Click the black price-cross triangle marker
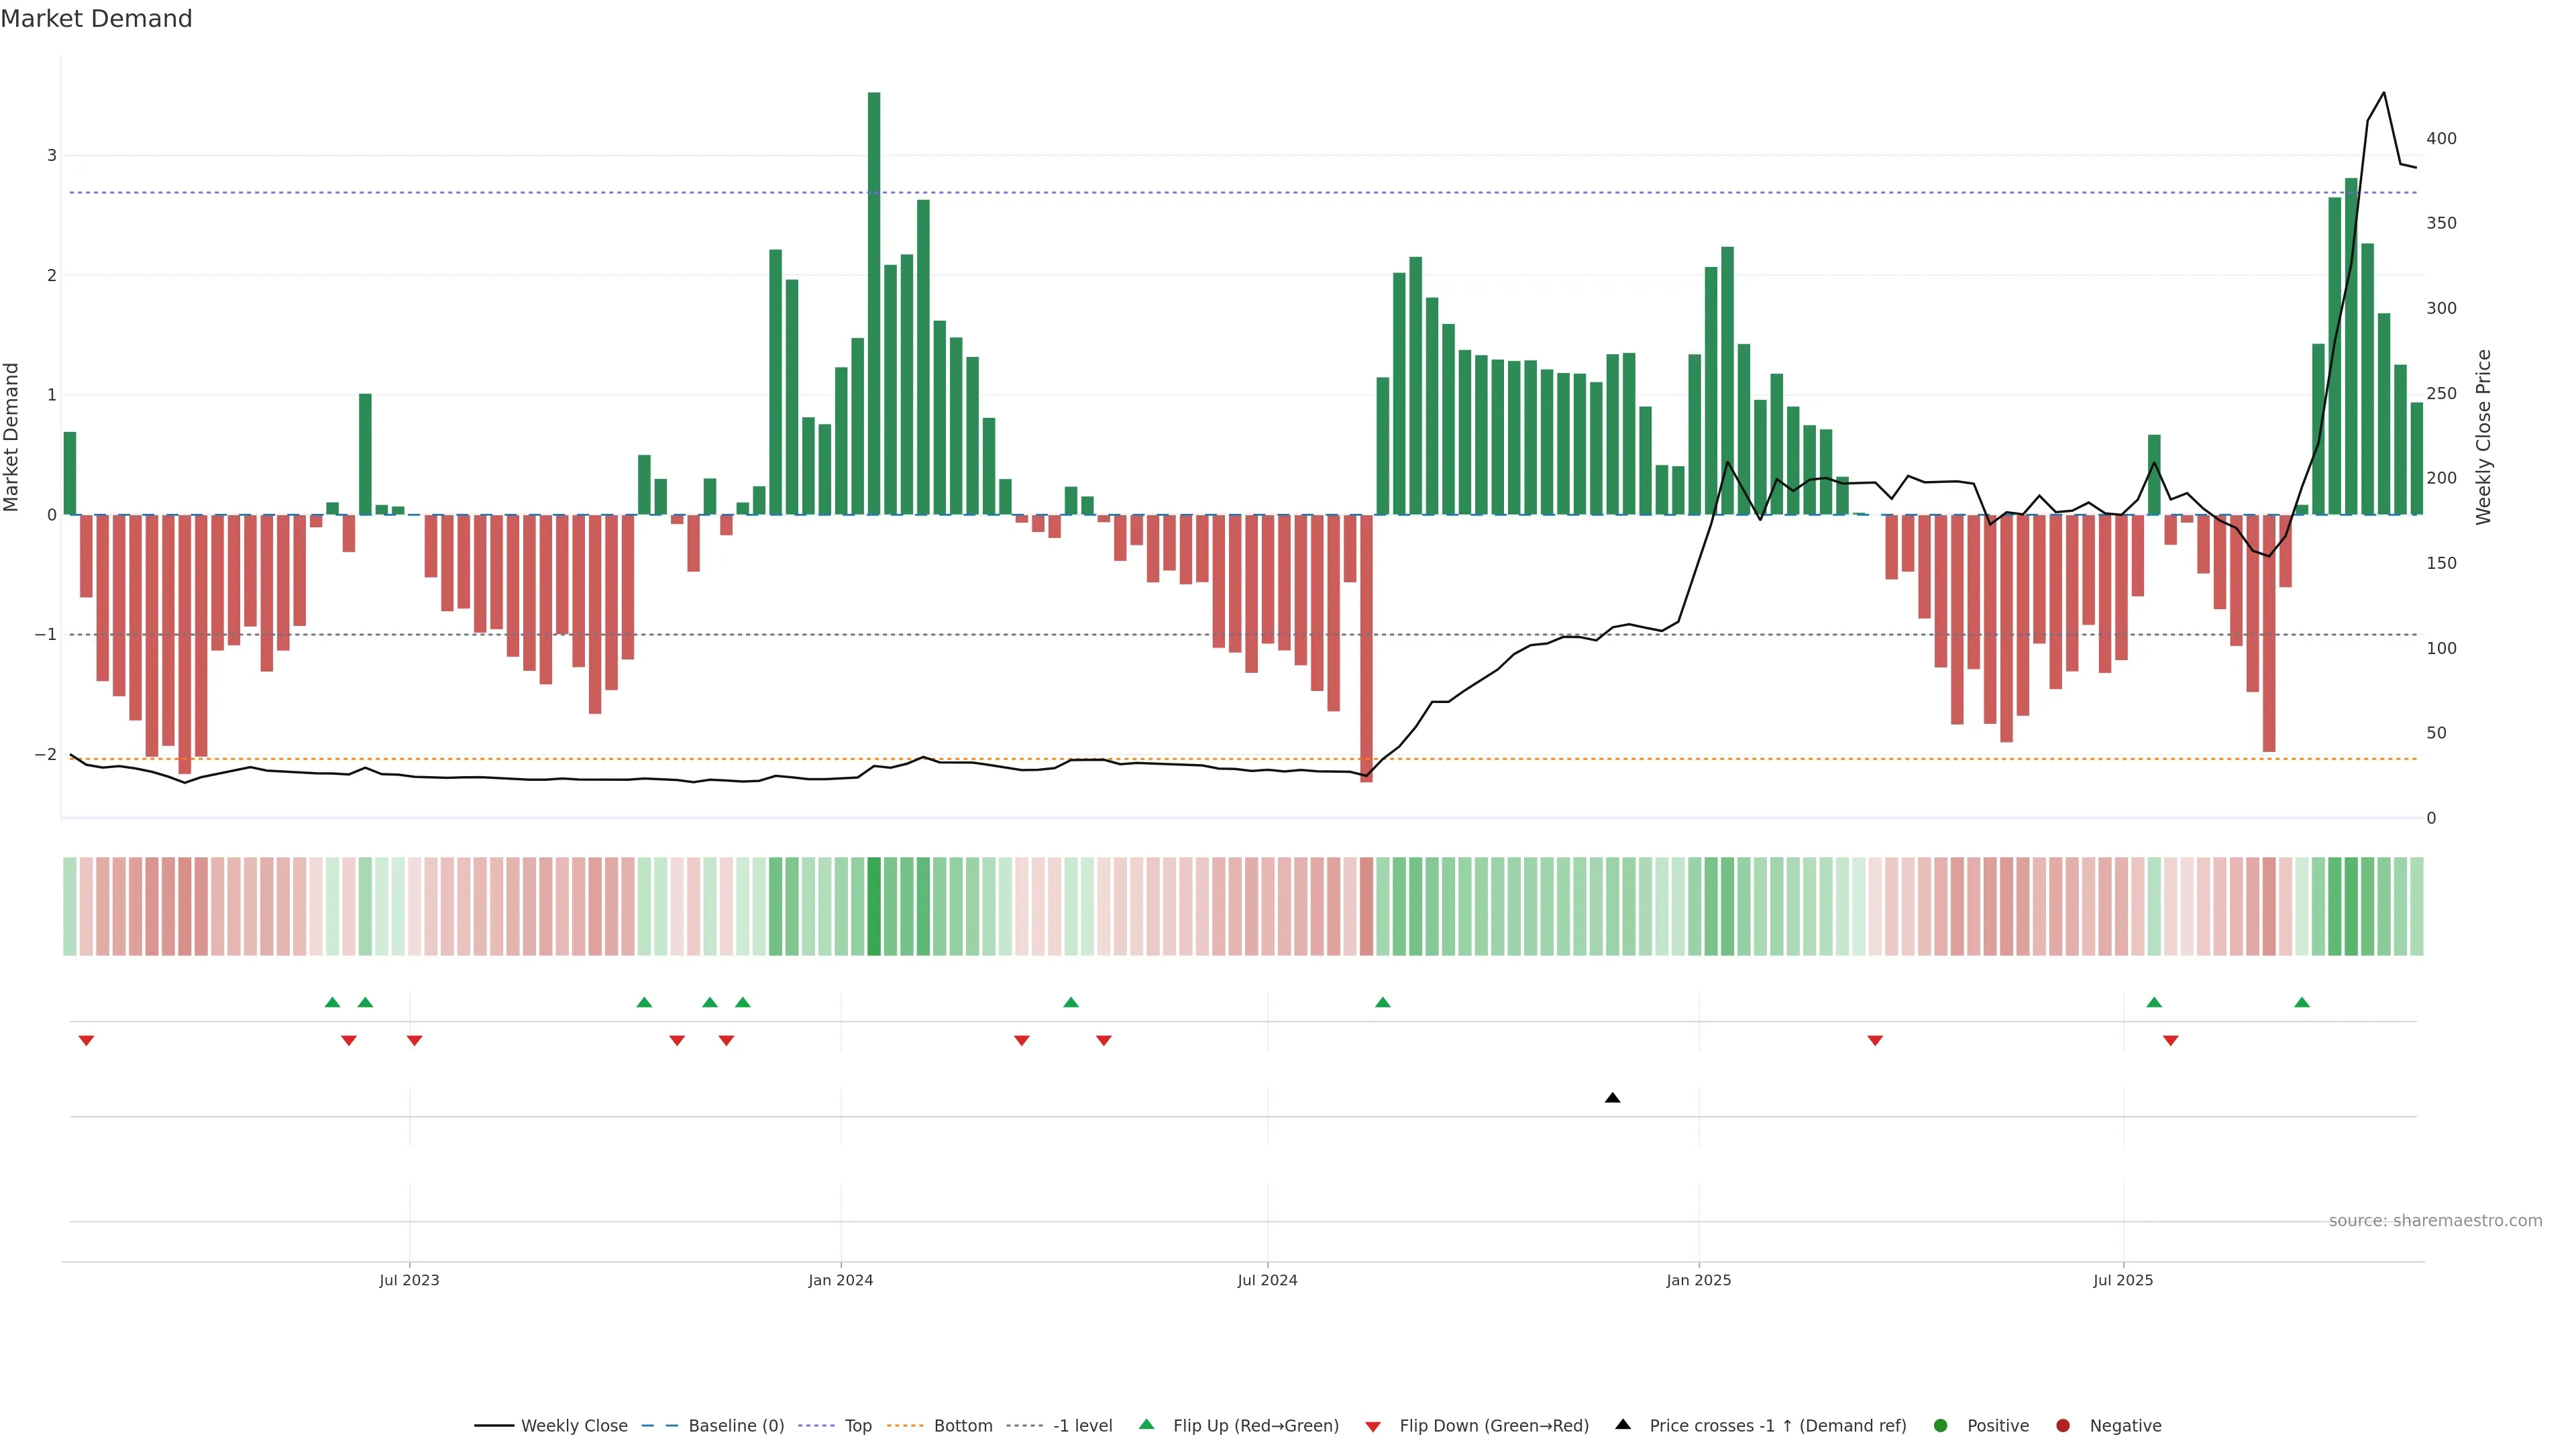 (x=1612, y=1098)
